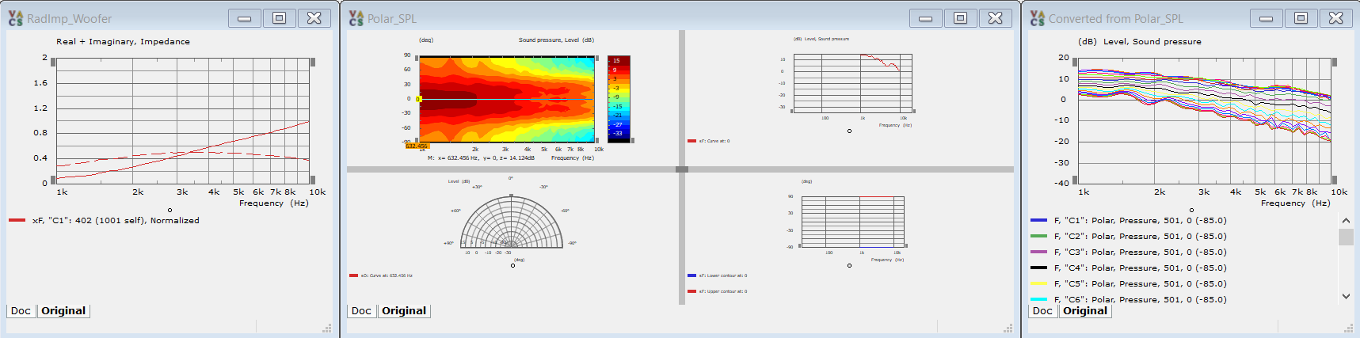
Task: Click the 'Sound pressure, Level (dB)' contour plot title
Action: [556, 40]
